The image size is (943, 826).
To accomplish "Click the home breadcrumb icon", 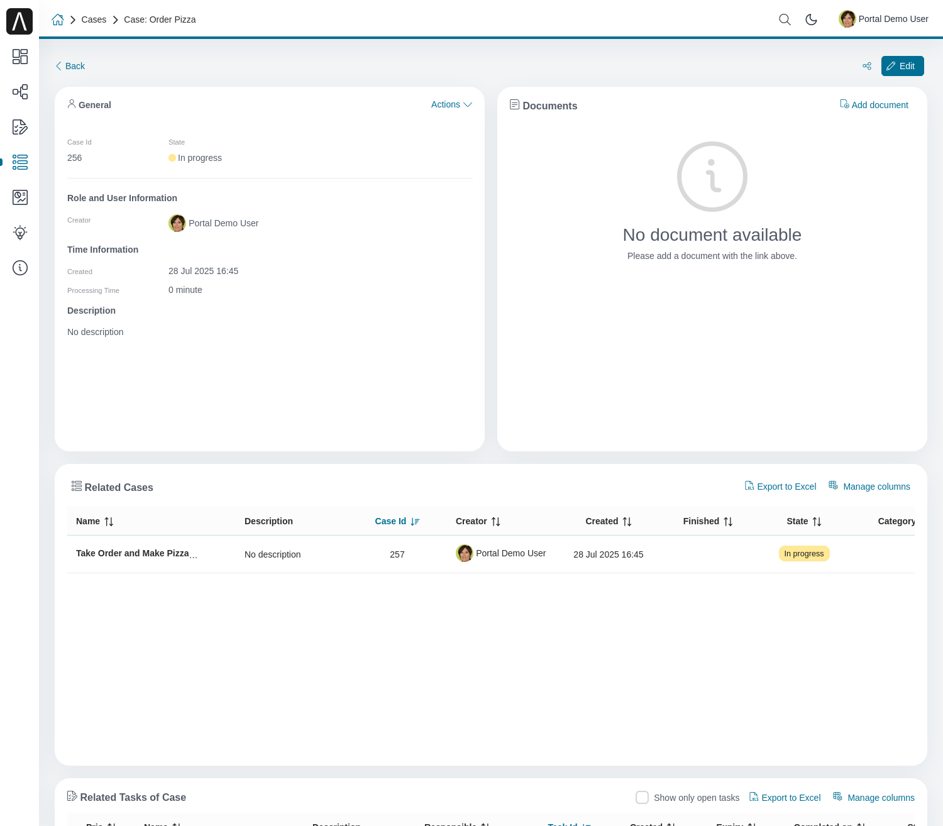I will click(58, 19).
